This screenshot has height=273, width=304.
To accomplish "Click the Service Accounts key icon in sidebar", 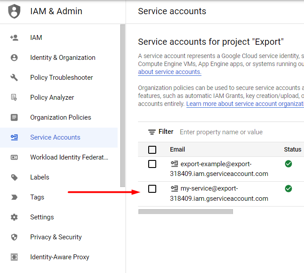I will click(14, 137).
